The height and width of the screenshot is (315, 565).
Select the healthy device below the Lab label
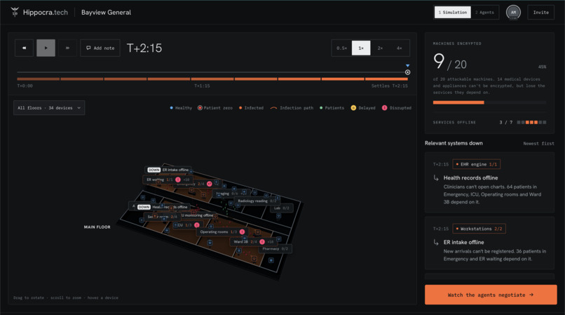(278, 216)
